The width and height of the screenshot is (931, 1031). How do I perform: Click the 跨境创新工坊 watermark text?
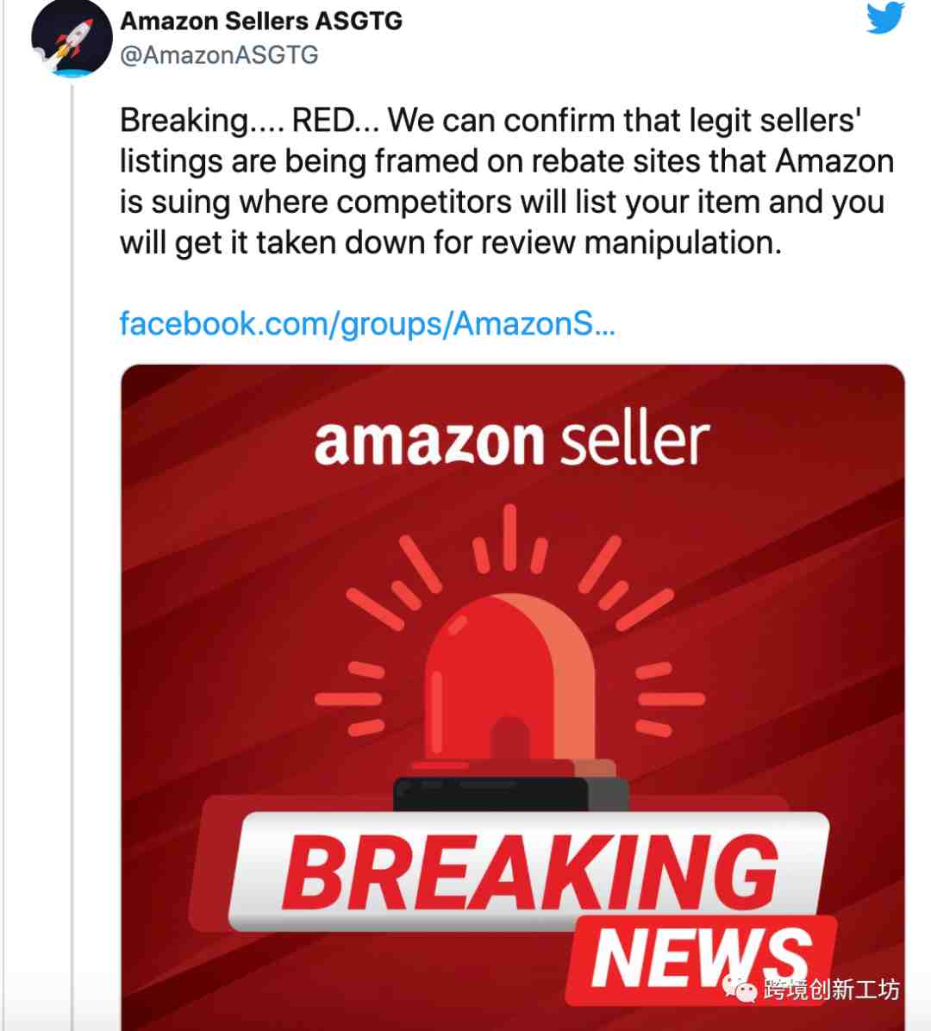pyautogui.click(x=831, y=989)
